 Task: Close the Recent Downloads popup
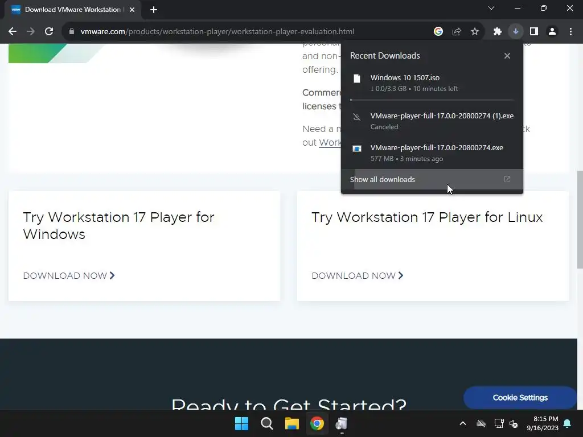[x=507, y=56]
